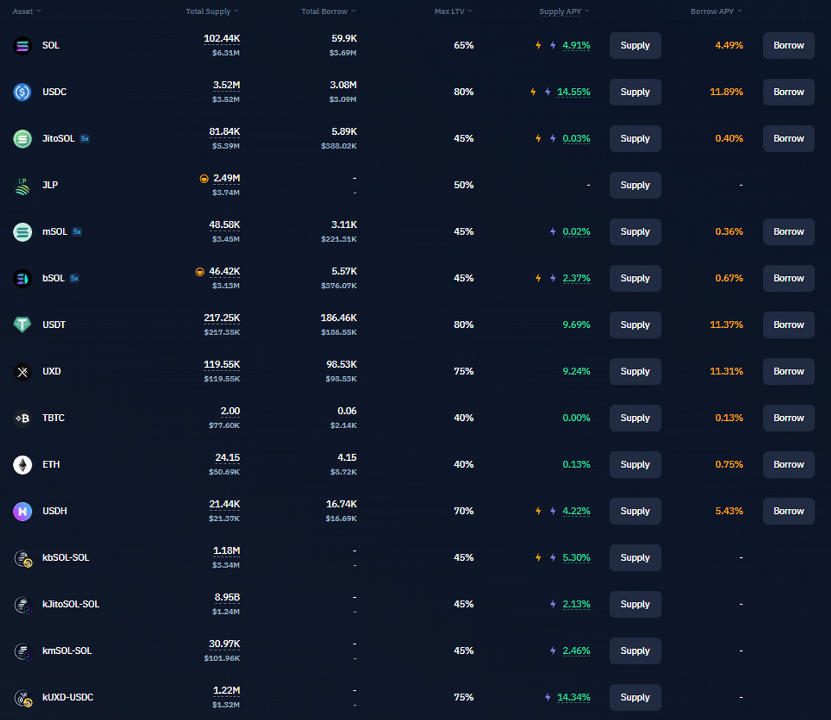
Task: Click the USDH asset name
Action: [x=55, y=511]
